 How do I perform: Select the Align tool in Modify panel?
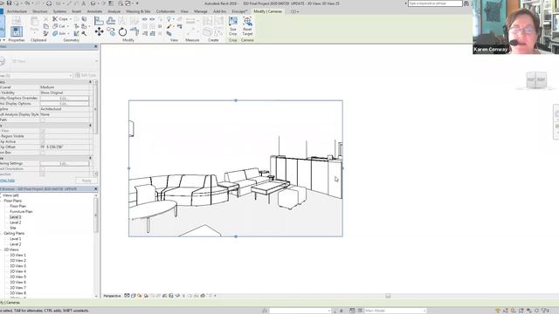(x=99, y=21)
